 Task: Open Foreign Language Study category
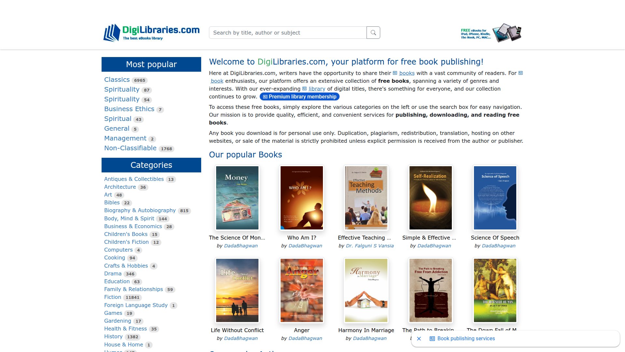(x=136, y=305)
